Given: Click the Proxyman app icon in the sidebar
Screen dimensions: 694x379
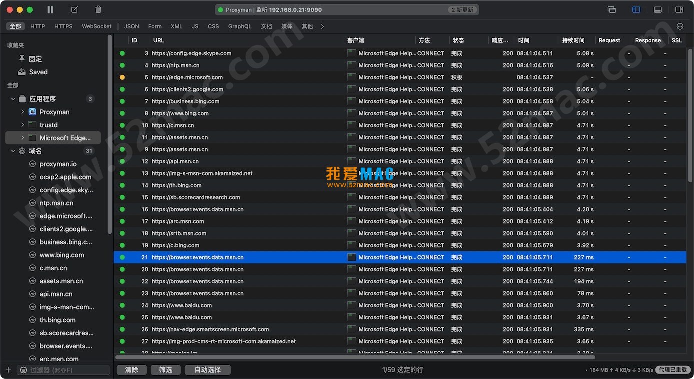Looking at the screenshot, I should (32, 112).
